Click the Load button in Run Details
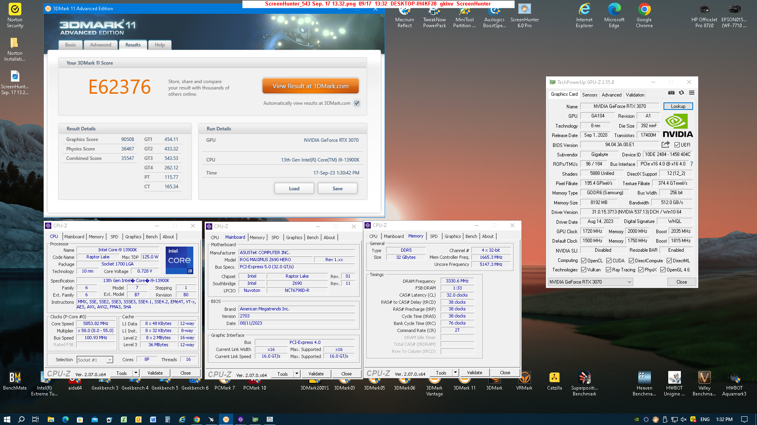 294,189
